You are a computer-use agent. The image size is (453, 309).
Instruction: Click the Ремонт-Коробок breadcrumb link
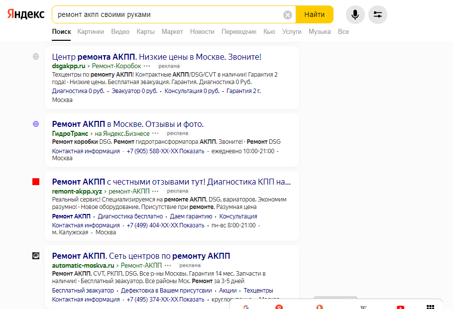tap(116, 66)
